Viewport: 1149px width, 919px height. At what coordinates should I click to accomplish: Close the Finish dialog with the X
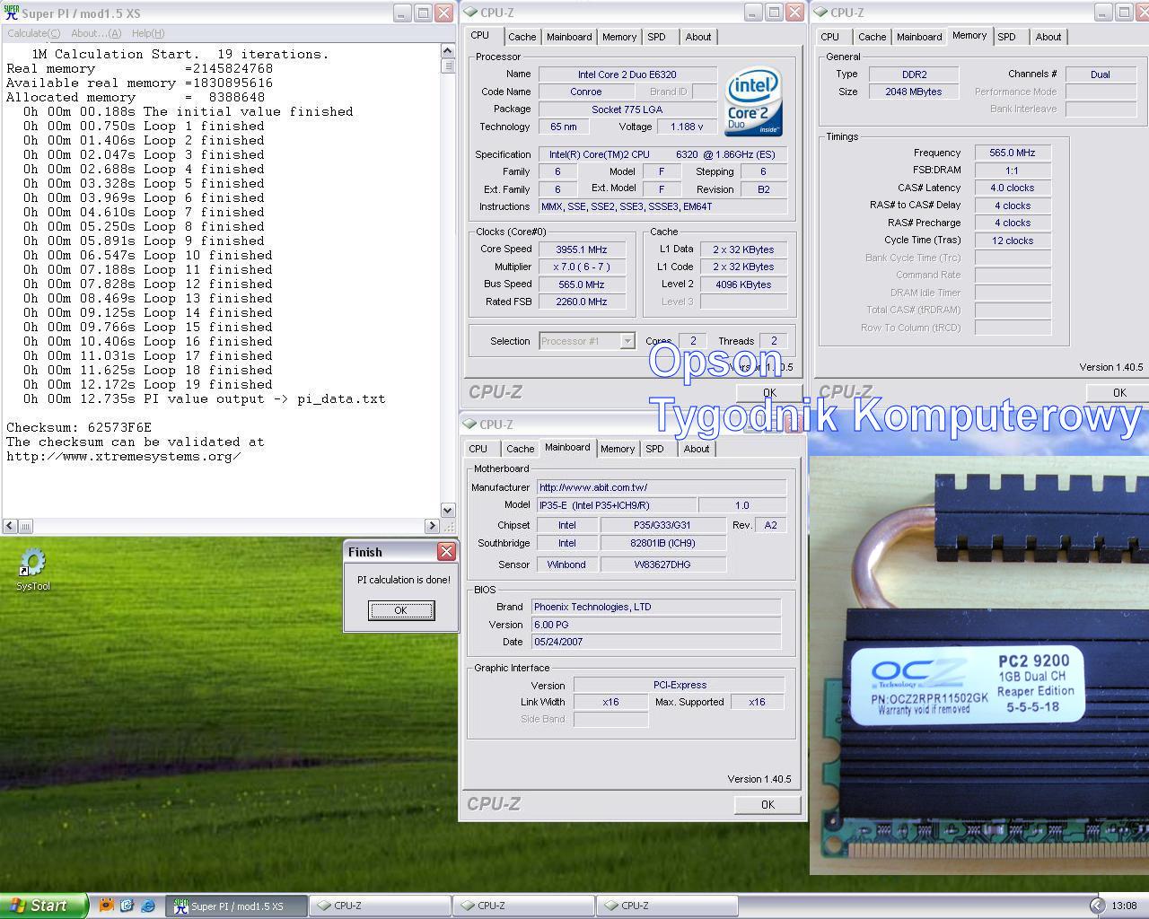(446, 551)
